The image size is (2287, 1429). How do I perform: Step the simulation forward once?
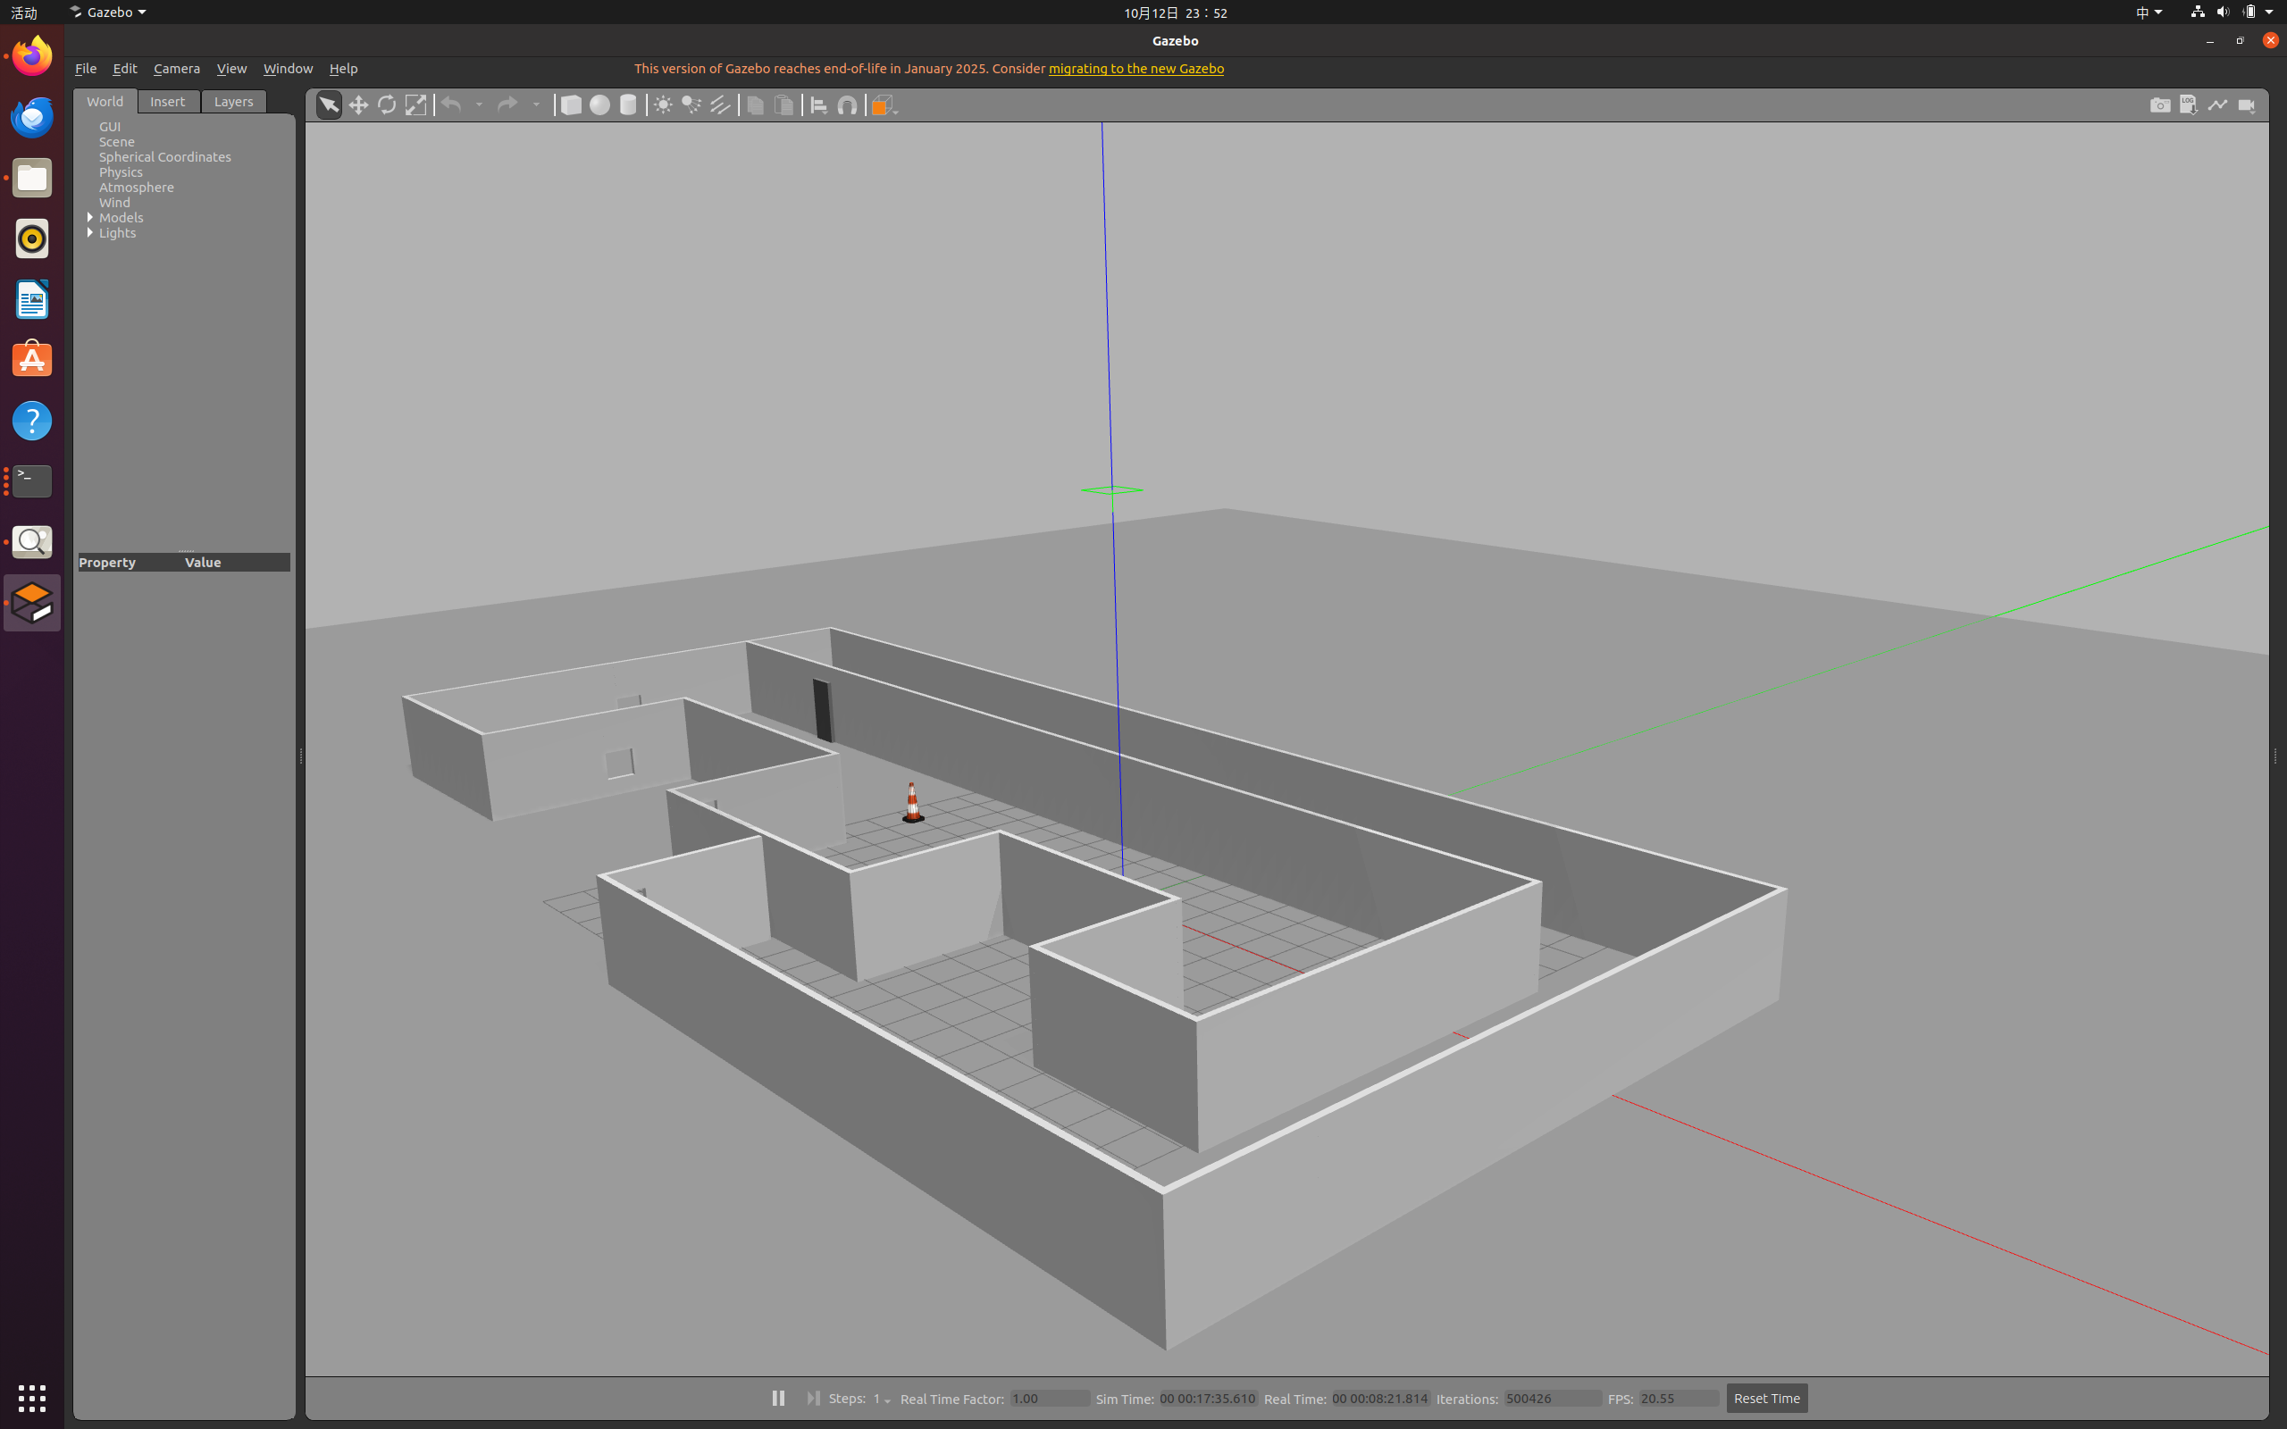pyautogui.click(x=813, y=1398)
